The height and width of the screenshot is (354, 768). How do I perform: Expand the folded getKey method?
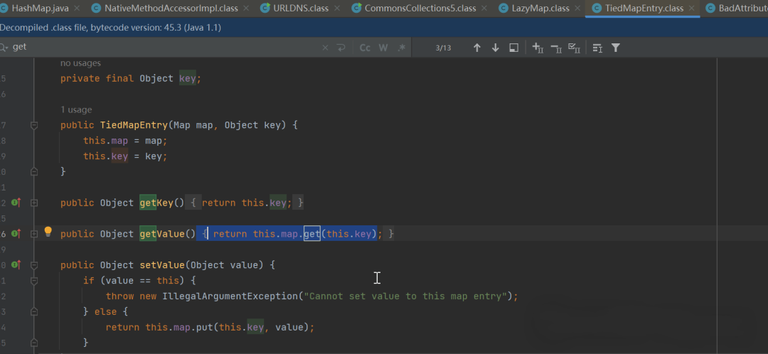pyautogui.click(x=34, y=203)
